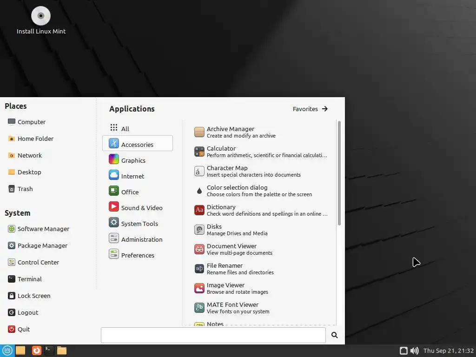Switch to Favorites view
The height and width of the screenshot is (357, 476).
coord(310,109)
